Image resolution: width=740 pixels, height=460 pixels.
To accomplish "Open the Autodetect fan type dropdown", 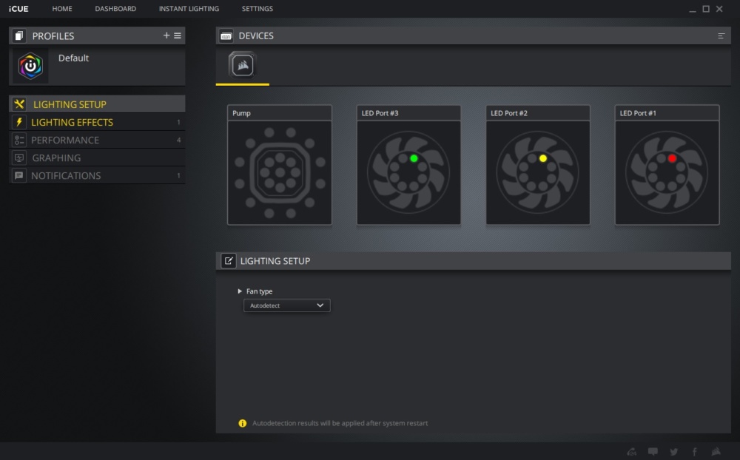I will click(286, 305).
